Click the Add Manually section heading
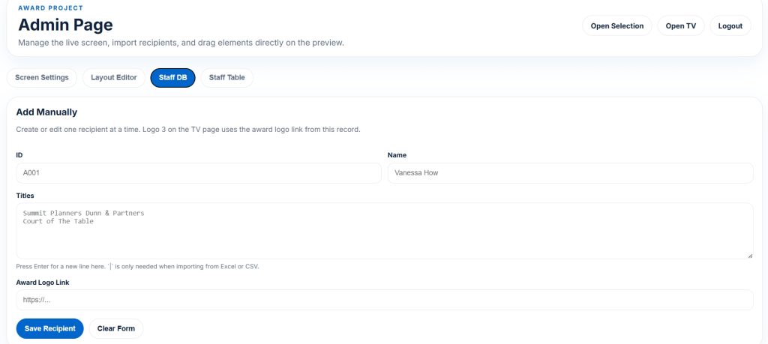The height and width of the screenshot is (344, 768). [x=46, y=112]
